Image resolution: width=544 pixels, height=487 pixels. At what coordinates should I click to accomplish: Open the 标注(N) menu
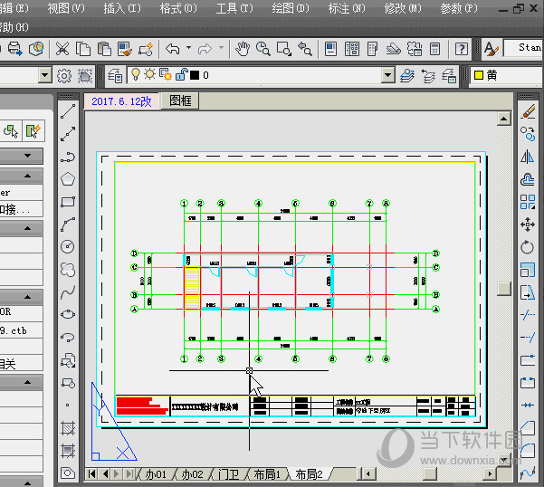coord(347,8)
